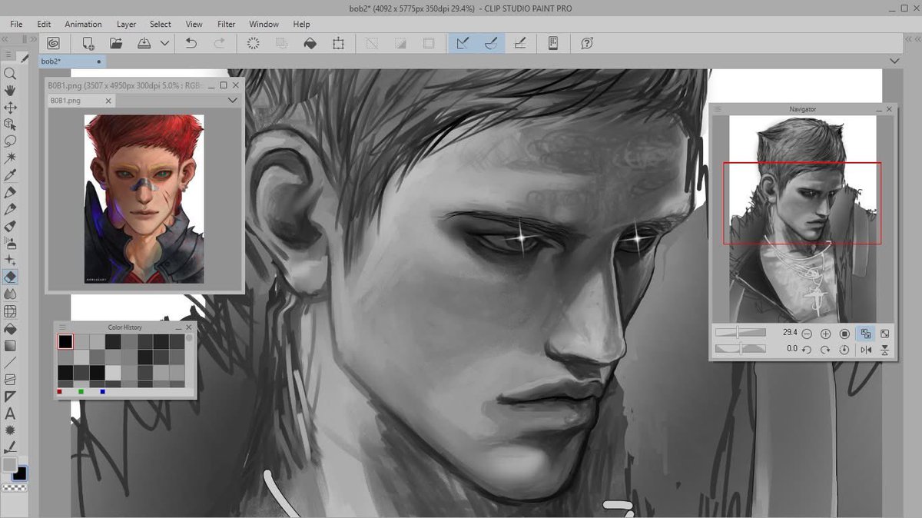
Task: Select the Auto select magic wand
Action: tap(10, 158)
